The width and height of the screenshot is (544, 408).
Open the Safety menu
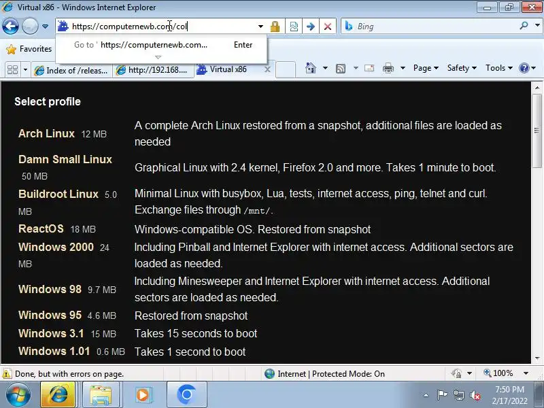(x=462, y=68)
